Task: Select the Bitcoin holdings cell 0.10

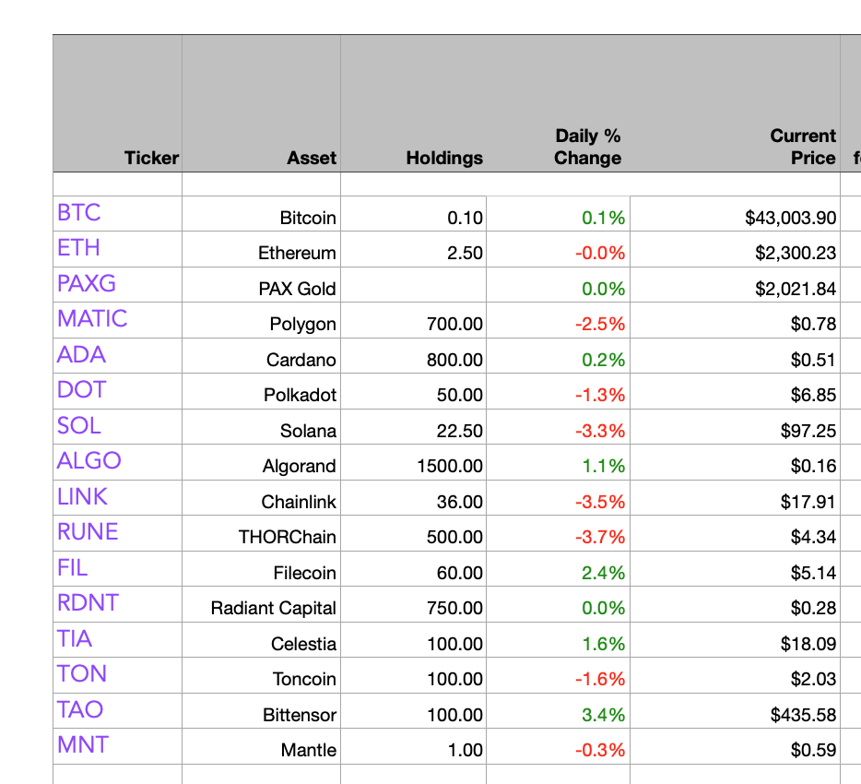Action: point(413,219)
